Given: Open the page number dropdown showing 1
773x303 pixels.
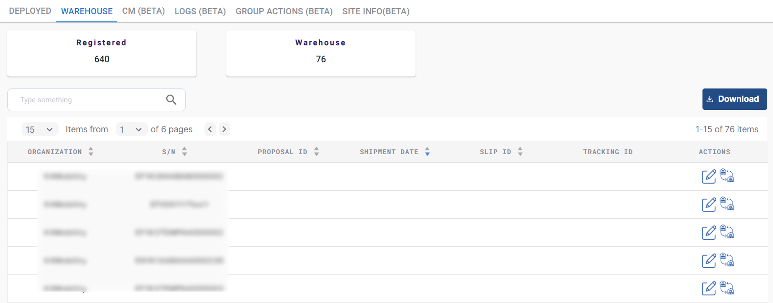Looking at the screenshot, I should pos(132,129).
